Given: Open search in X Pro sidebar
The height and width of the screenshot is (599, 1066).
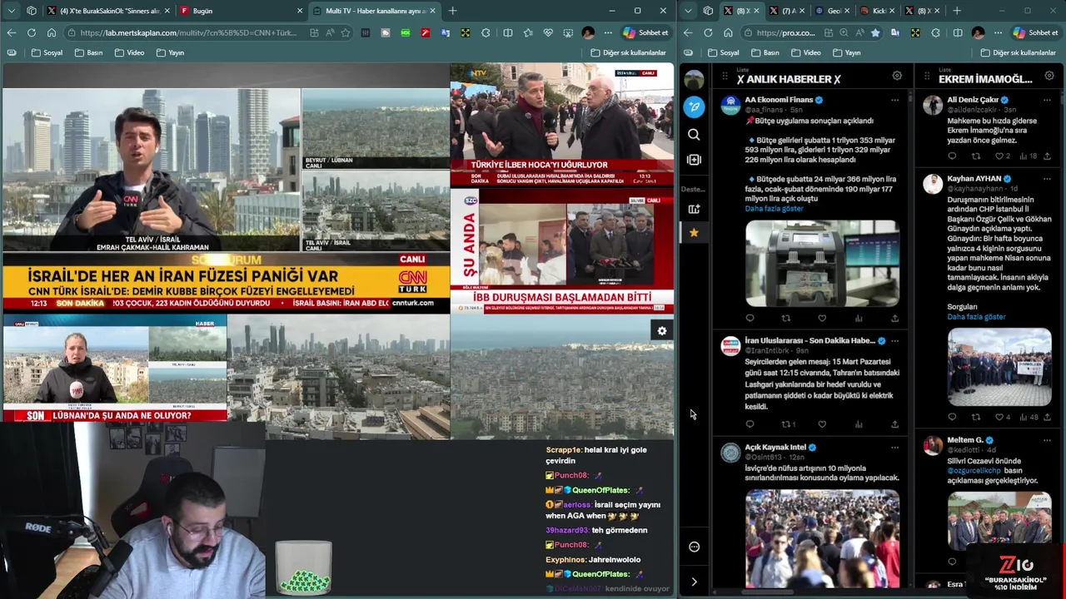Looking at the screenshot, I should (694, 134).
